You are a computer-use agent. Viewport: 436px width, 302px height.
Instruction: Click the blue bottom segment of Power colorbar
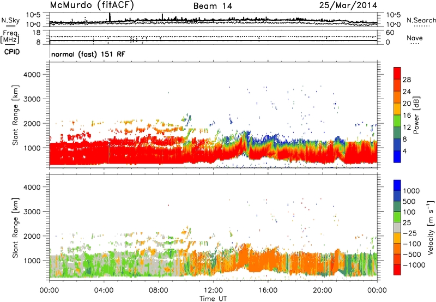[397, 156]
